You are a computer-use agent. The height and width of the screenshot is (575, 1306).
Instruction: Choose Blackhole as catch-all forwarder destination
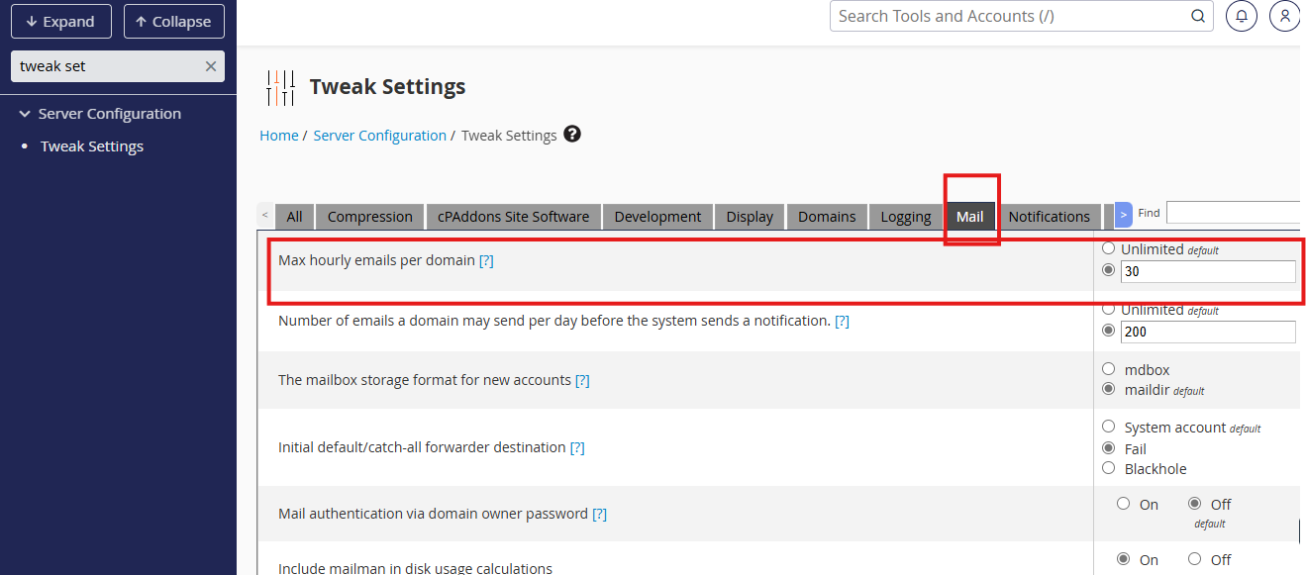click(x=1108, y=468)
